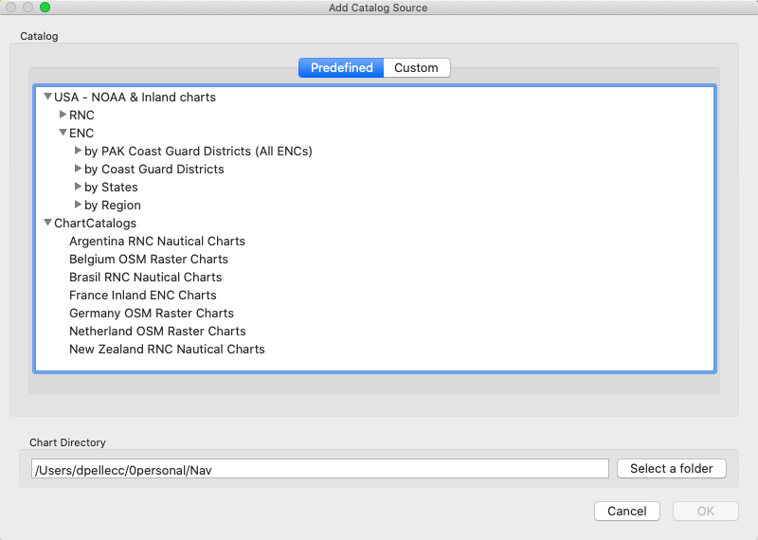
Task: Select Netherland OSM Raster Charts
Action: pos(157,332)
